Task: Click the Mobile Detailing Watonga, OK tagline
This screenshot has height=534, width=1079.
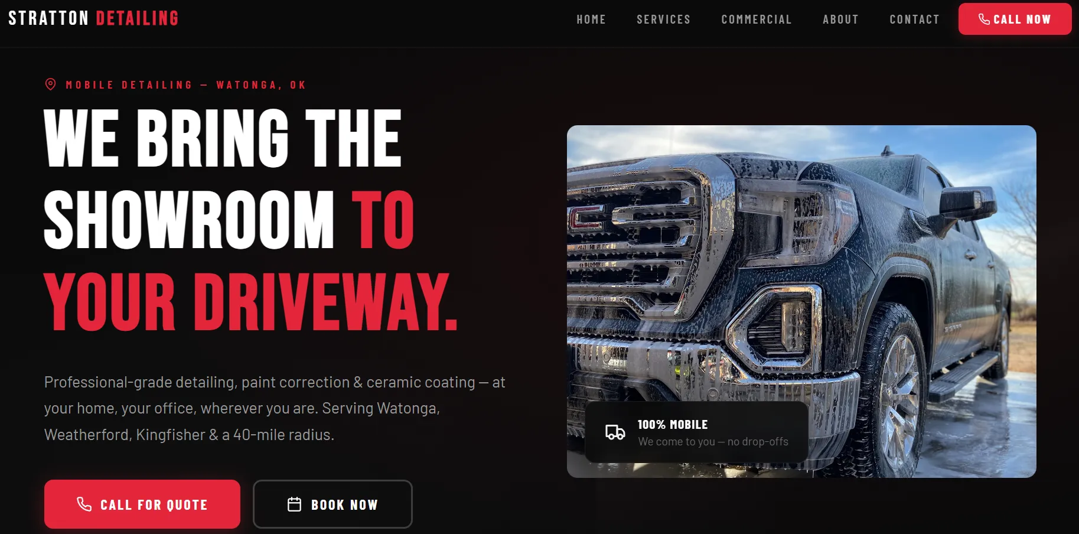Action: 185,85
